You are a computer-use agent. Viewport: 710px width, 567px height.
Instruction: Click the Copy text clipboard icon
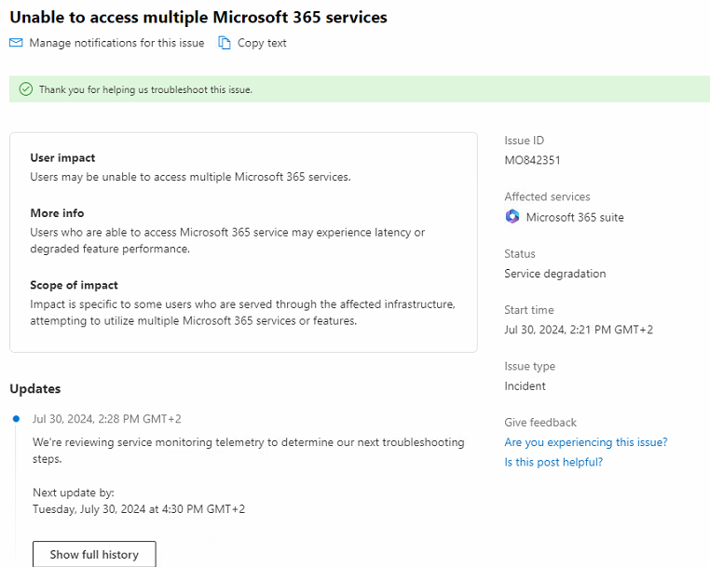pyautogui.click(x=225, y=43)
